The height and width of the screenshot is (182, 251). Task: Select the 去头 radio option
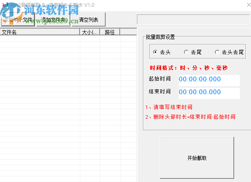162,52
